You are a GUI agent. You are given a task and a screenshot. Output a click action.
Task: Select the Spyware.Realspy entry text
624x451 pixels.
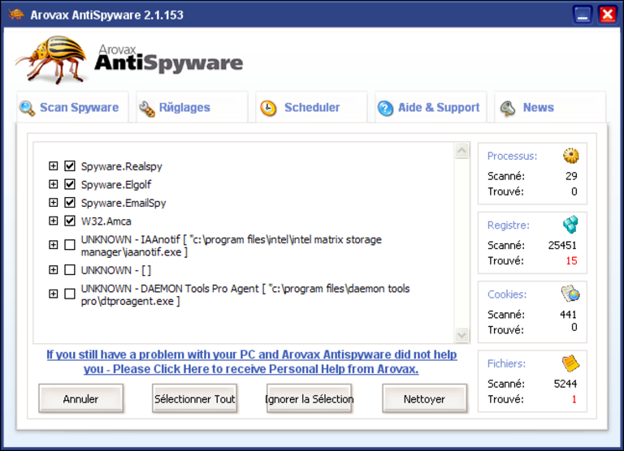coord(121,166)
